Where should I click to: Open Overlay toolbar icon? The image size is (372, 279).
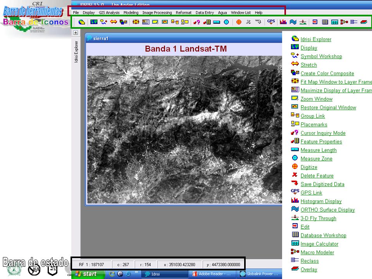[x=364, y=22]
